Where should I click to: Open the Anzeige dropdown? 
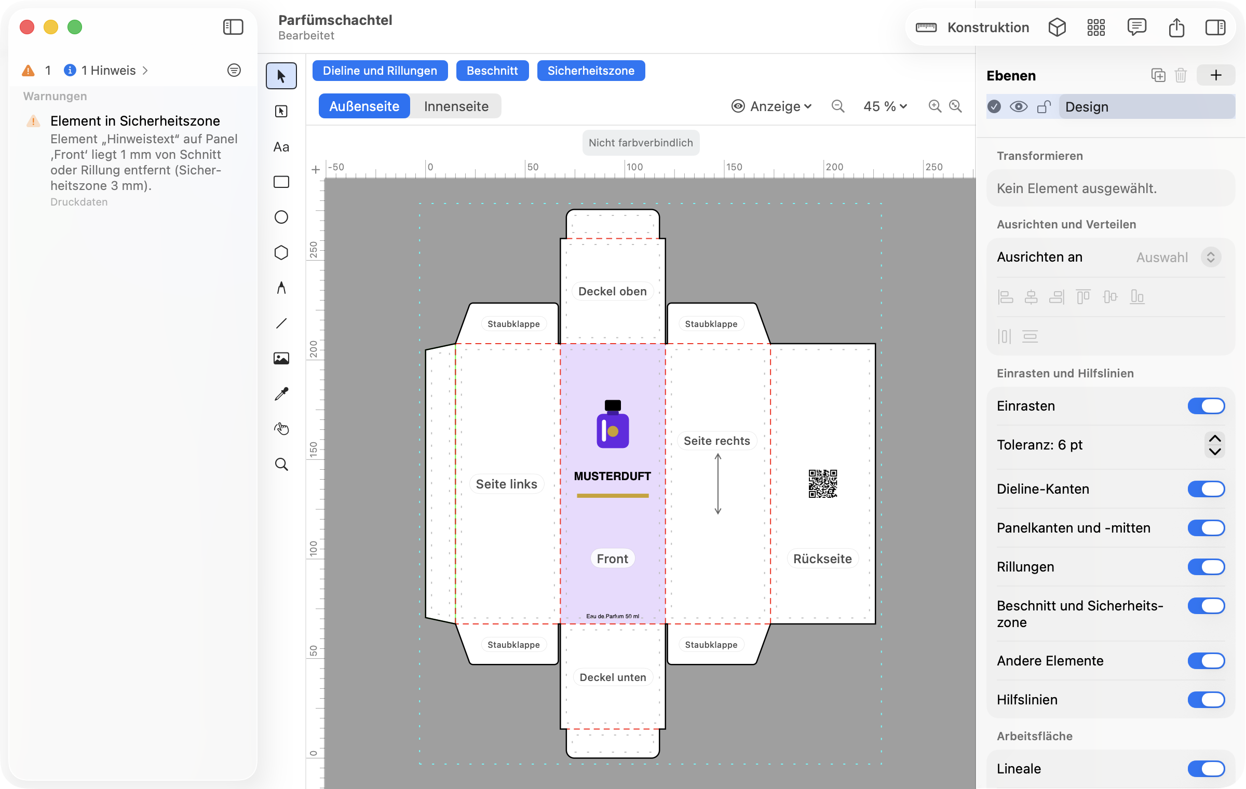coord(771,106)
